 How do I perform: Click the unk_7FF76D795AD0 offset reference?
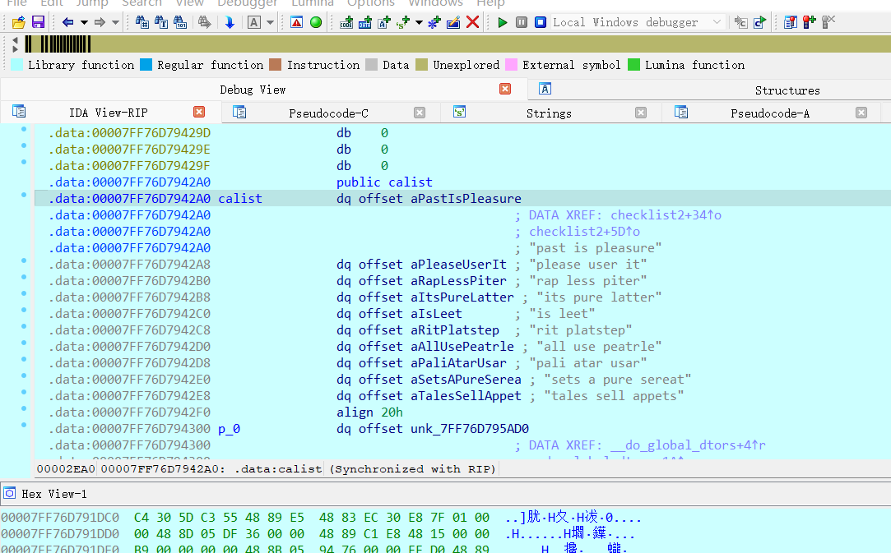[x=470, y=429]
